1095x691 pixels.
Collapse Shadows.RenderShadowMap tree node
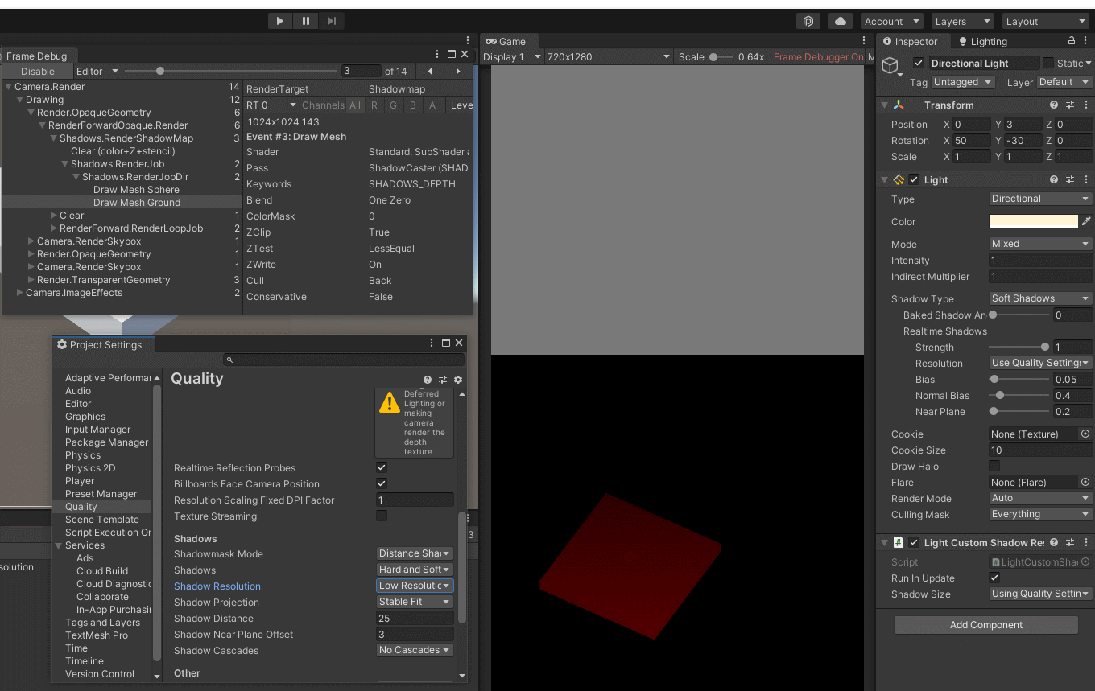[54, 138]
